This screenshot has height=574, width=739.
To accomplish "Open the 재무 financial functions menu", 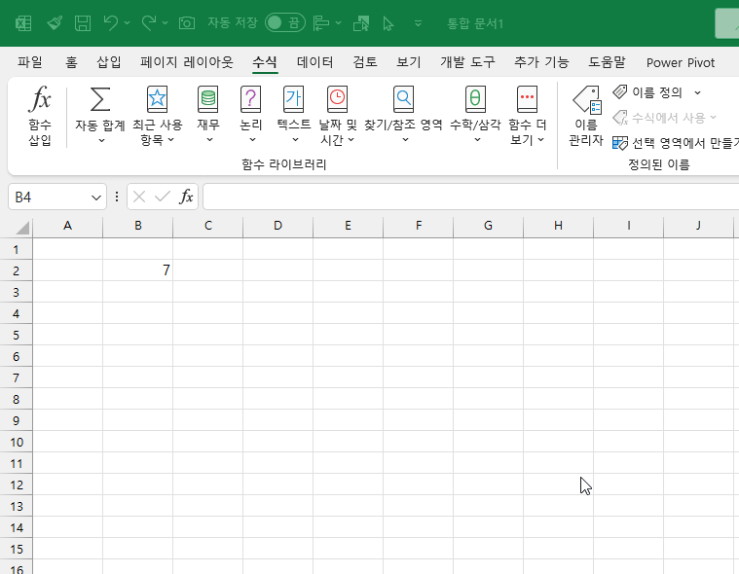I will (x=207, y=116).
